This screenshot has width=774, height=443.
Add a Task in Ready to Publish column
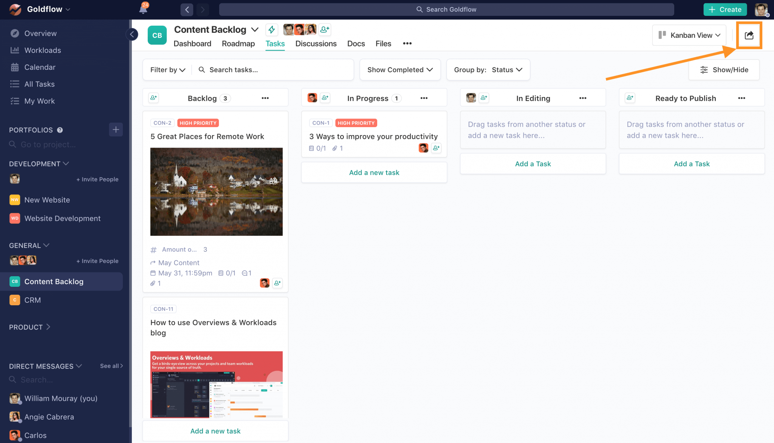(x=691, y=163)
